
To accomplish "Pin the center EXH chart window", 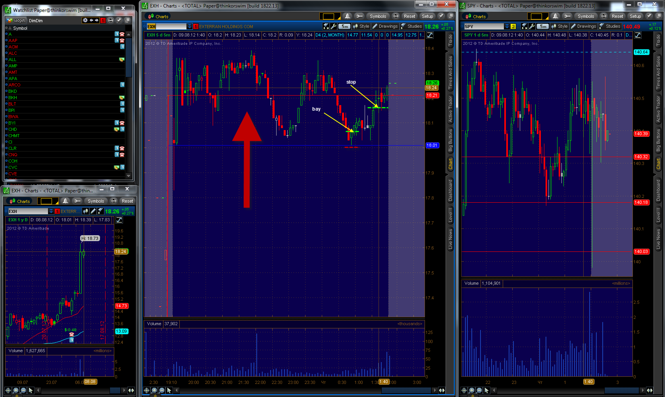I will click(441, 16).
